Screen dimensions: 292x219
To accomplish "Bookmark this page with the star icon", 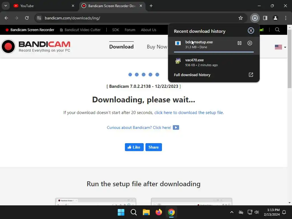I will tap(241, 18).
